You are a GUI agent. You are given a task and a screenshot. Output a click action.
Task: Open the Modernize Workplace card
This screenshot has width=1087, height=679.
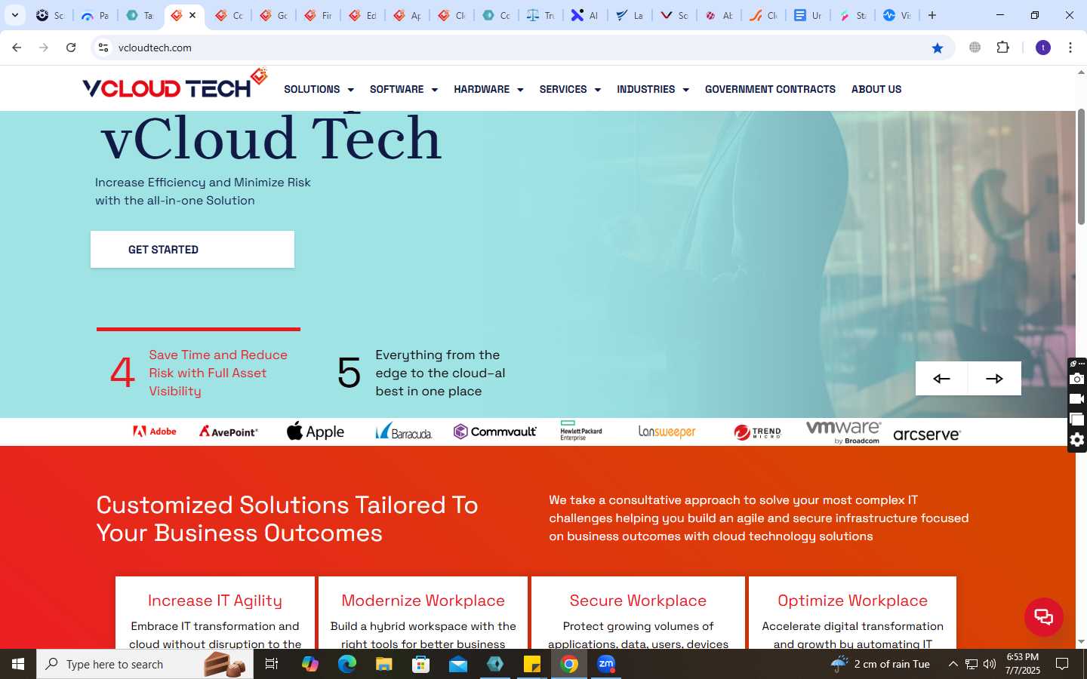click(423, 613)
